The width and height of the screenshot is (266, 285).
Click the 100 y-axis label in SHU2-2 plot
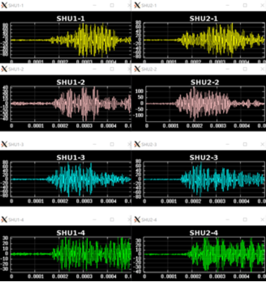[x=139, y=91]
